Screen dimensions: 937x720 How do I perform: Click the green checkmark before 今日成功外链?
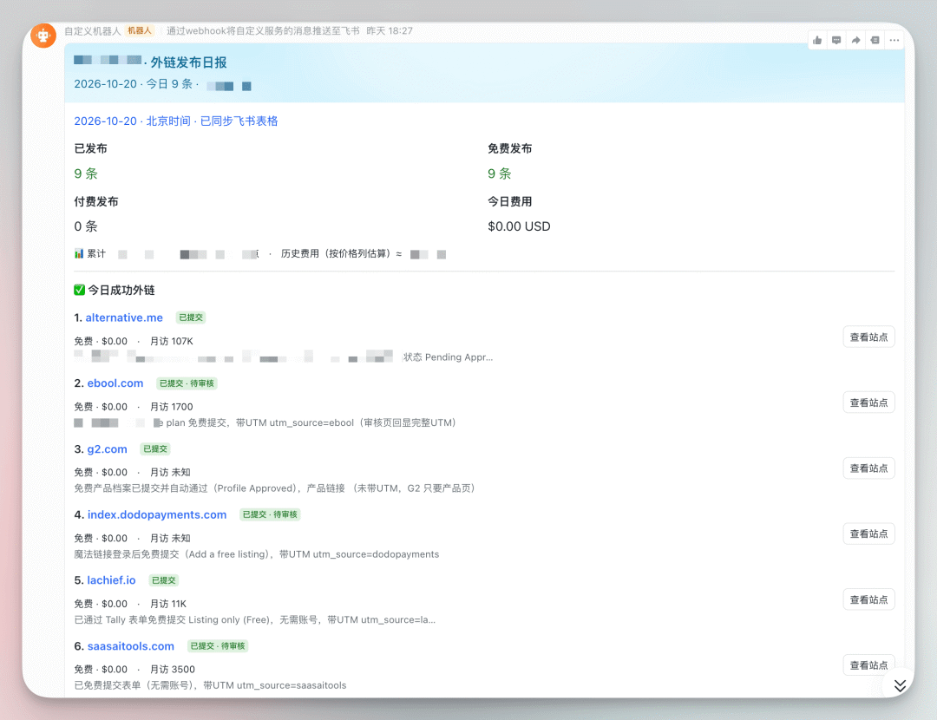point(80,290)
